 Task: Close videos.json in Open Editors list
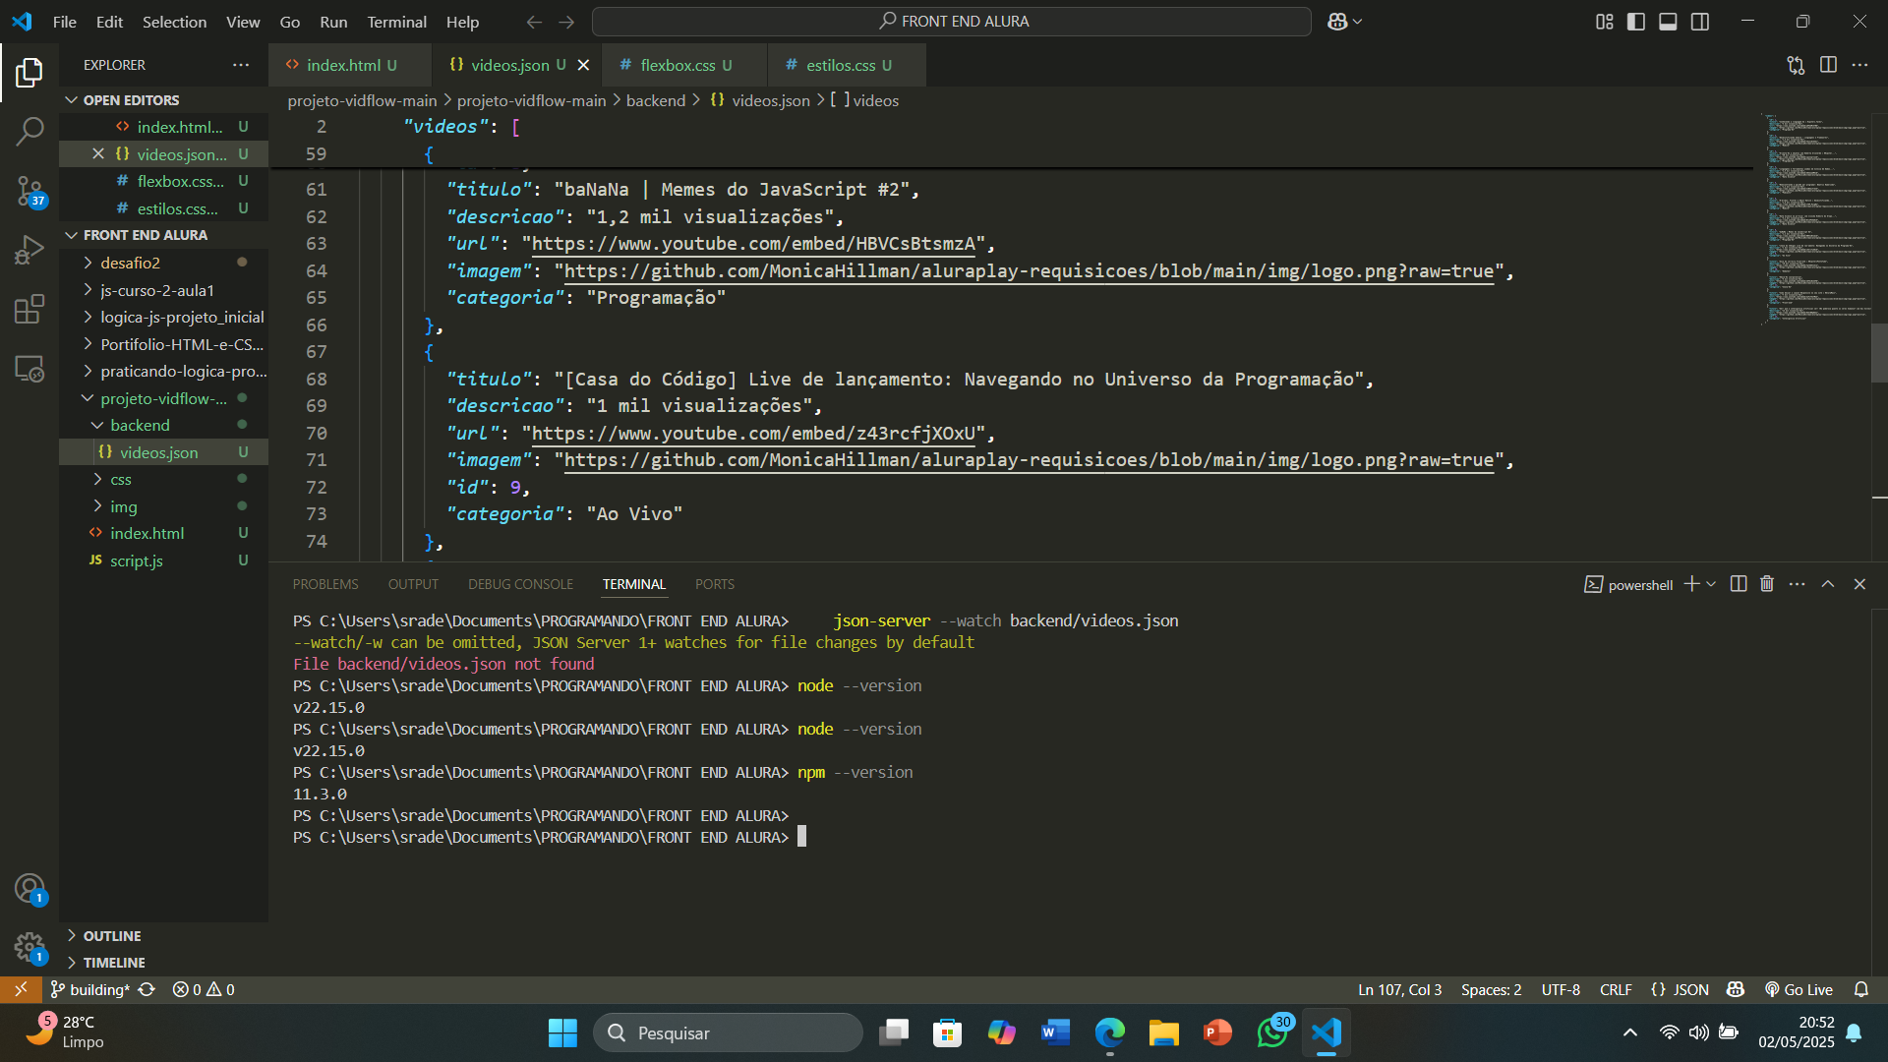pyautogui.click(x=98, y=154)
